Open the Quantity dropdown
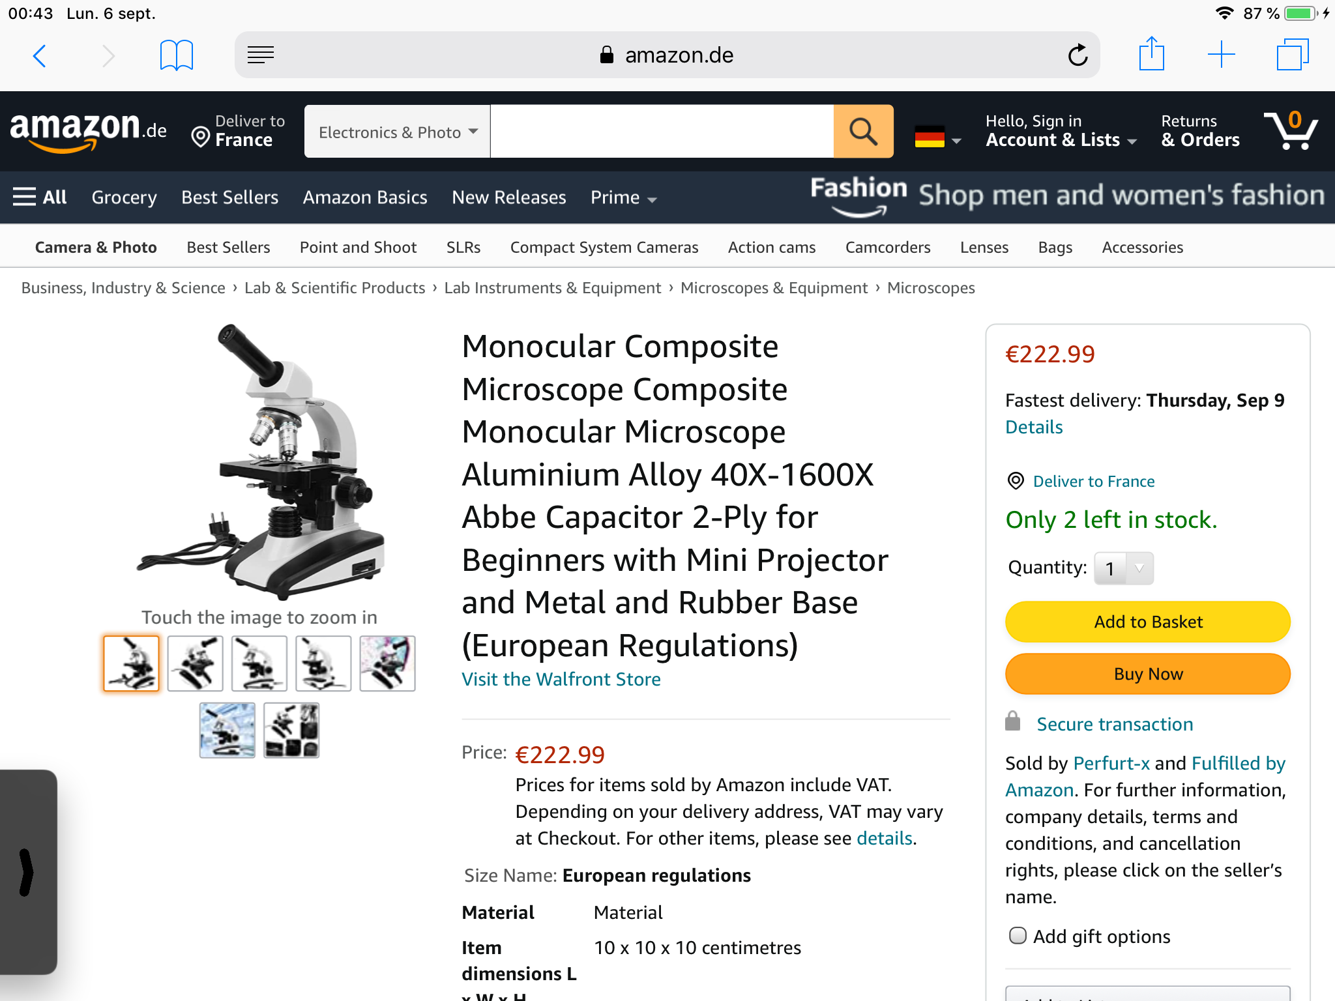This screenshot has height=1001, width=1335. 1123,568
